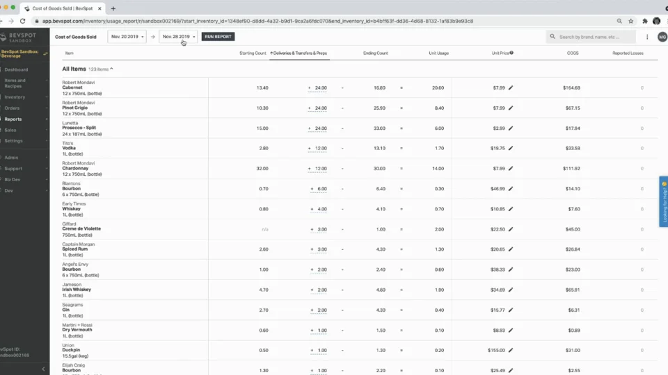Click the search magnifier icon
The height and width of the screenshot is (375, 668).
[x=552, y=37]
